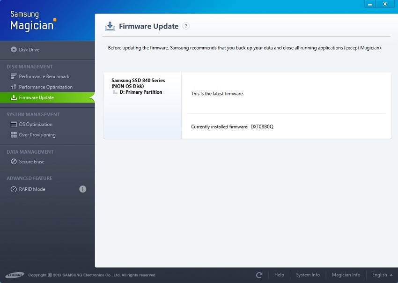Open Help from the bottom bar

pos(280,275)
